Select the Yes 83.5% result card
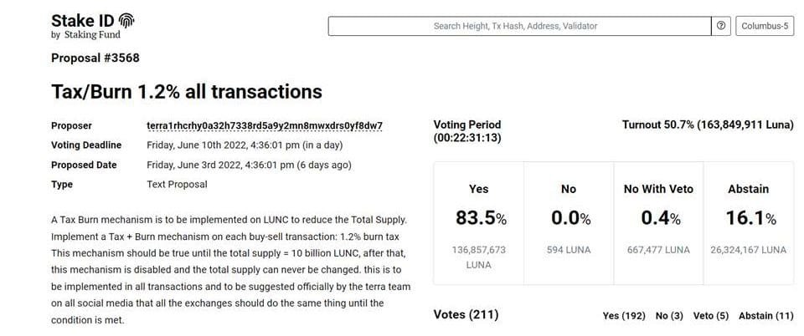This screenshot has height=336, width=804. pyautogui.click(x=478, y=222)
